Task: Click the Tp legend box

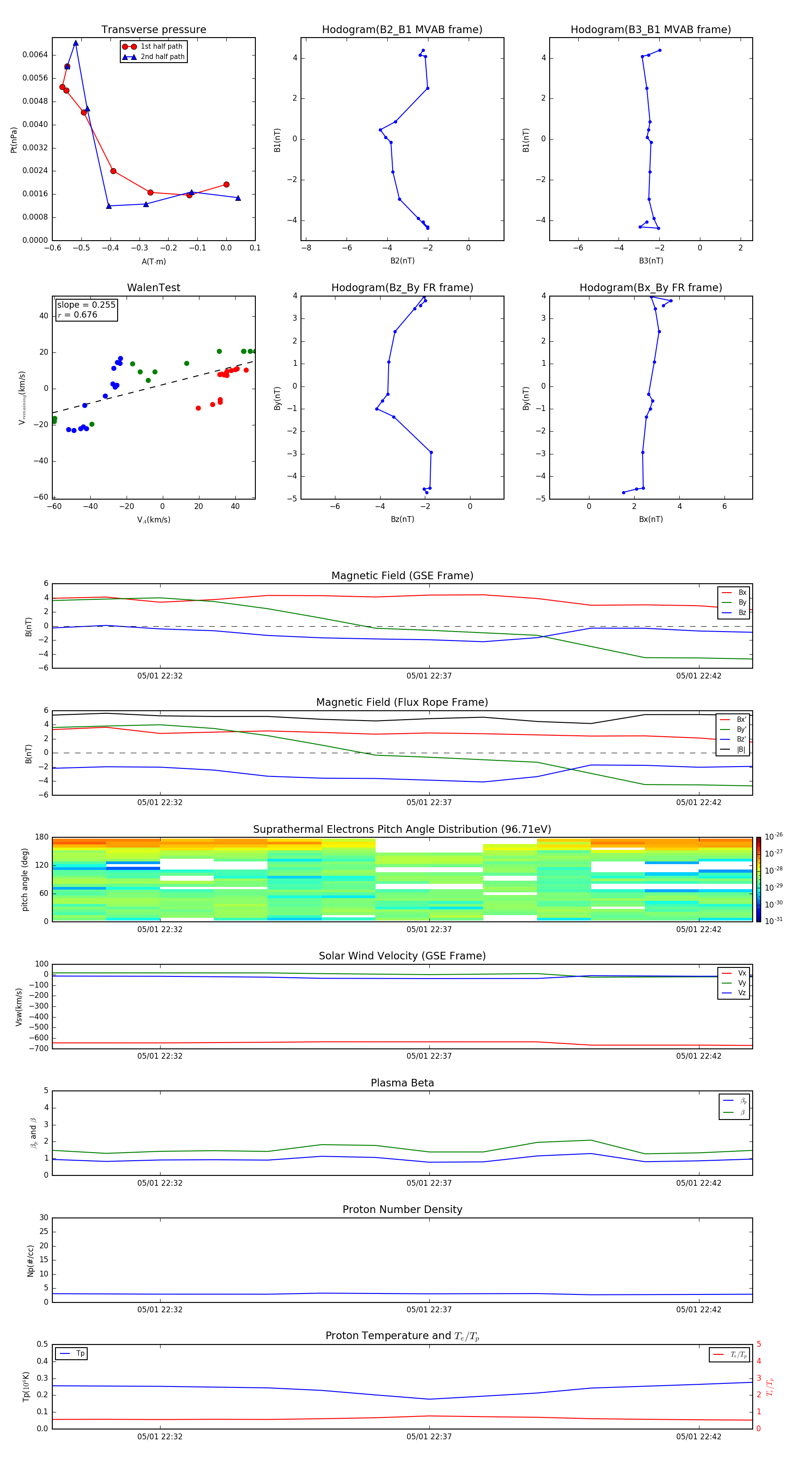Action: (x=71, y=1354)
